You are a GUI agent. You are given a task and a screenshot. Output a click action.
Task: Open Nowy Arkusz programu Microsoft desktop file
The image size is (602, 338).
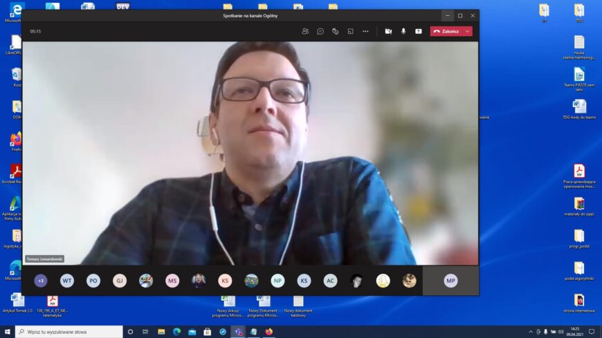[x=228, y=306]
